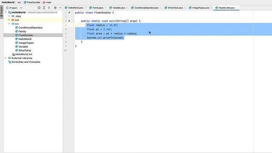Expand External Libraries node
This screenshot has height=153, width=272.
[6, 58]
